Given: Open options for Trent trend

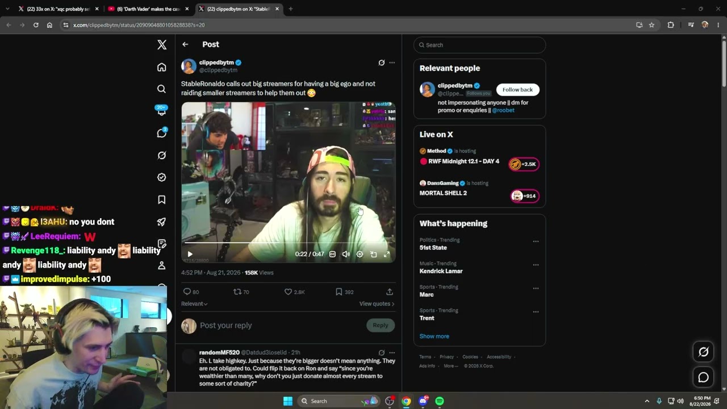Looking at the screenshot, I should point(536,312).
